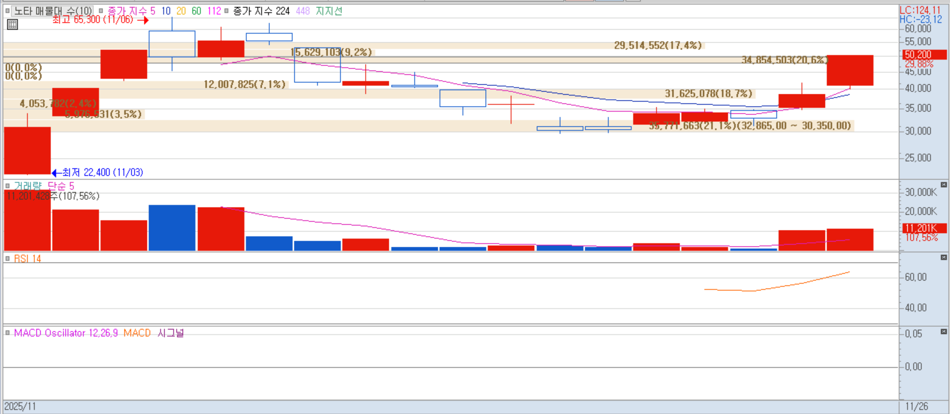Select the purple 448 moving average label
The width and height of the screenshot is (950, 414).
303,11
